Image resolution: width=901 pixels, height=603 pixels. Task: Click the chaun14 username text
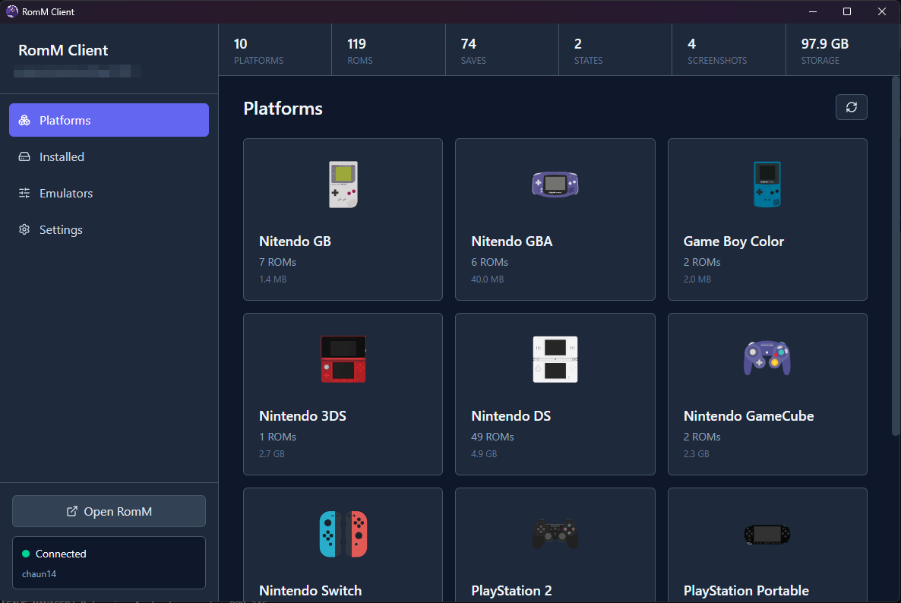coord(39,573)
